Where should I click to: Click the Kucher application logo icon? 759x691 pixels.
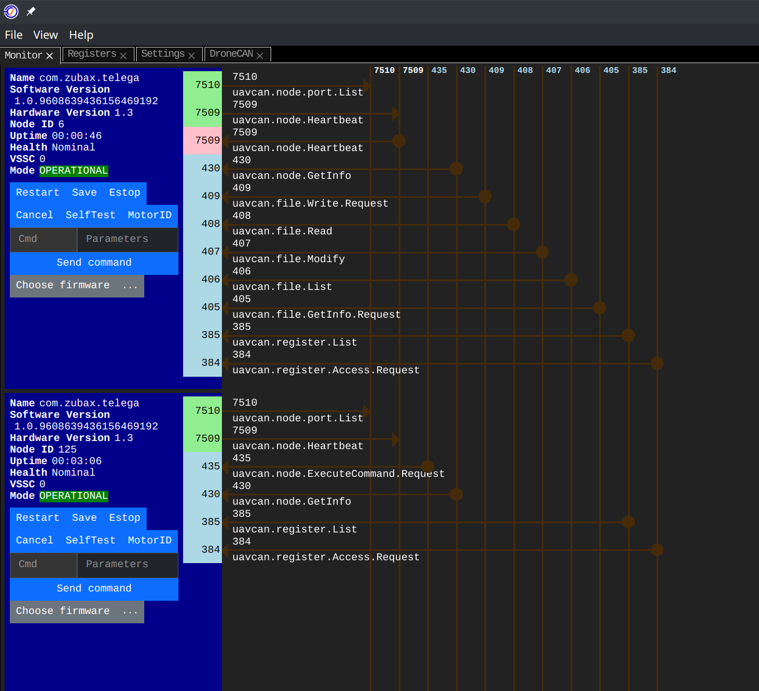coord(10,11)
